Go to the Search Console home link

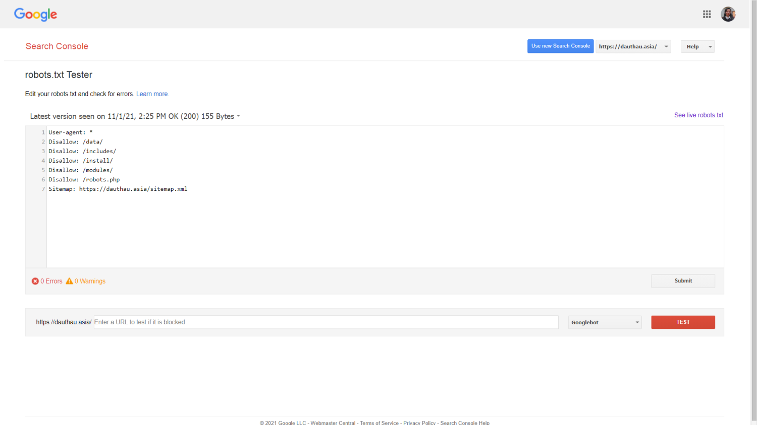pyautogui.click(x=57, y=46)
